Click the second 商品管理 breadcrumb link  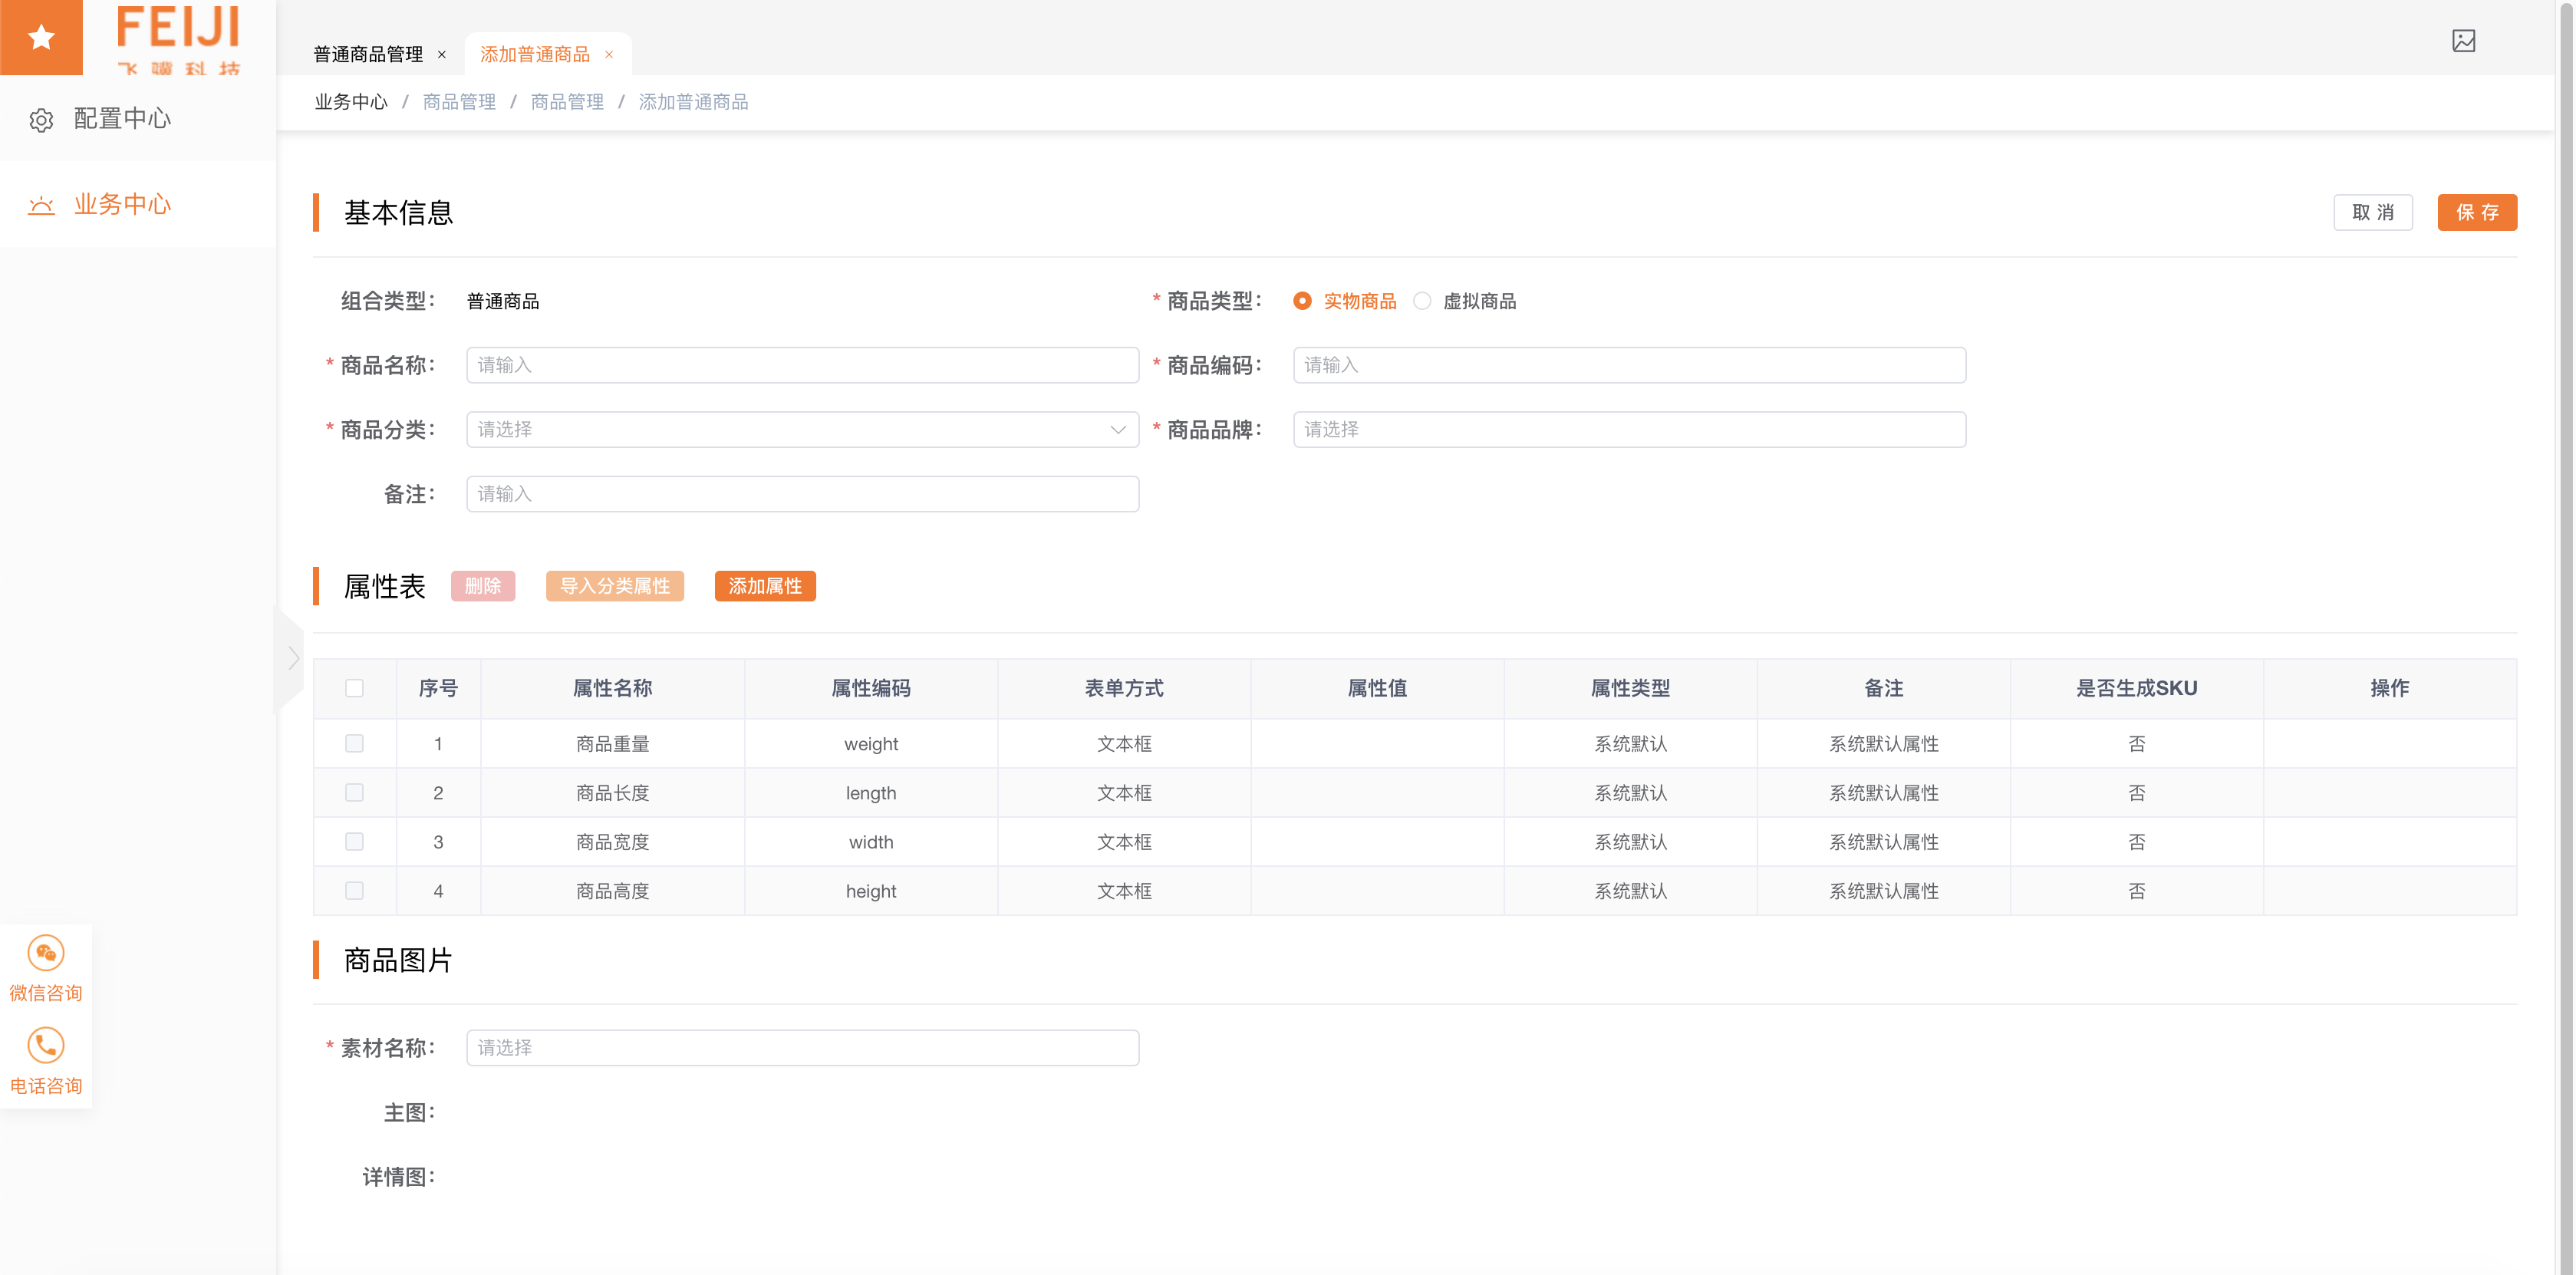click(567, 102)
